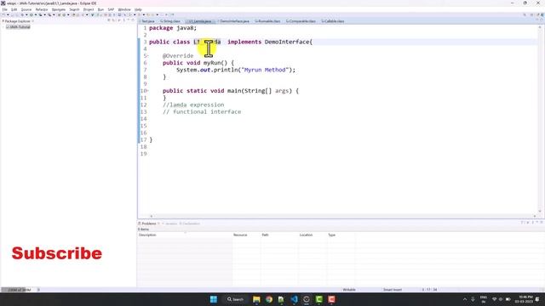Image resolution: width=545 pixels, height=306 pixels.
Task: Click on the 'String[] args' main parameter
Action: pyautogui.click(x=267, y=91)
